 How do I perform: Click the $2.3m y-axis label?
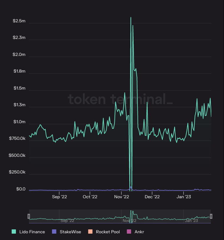point(19,38)
